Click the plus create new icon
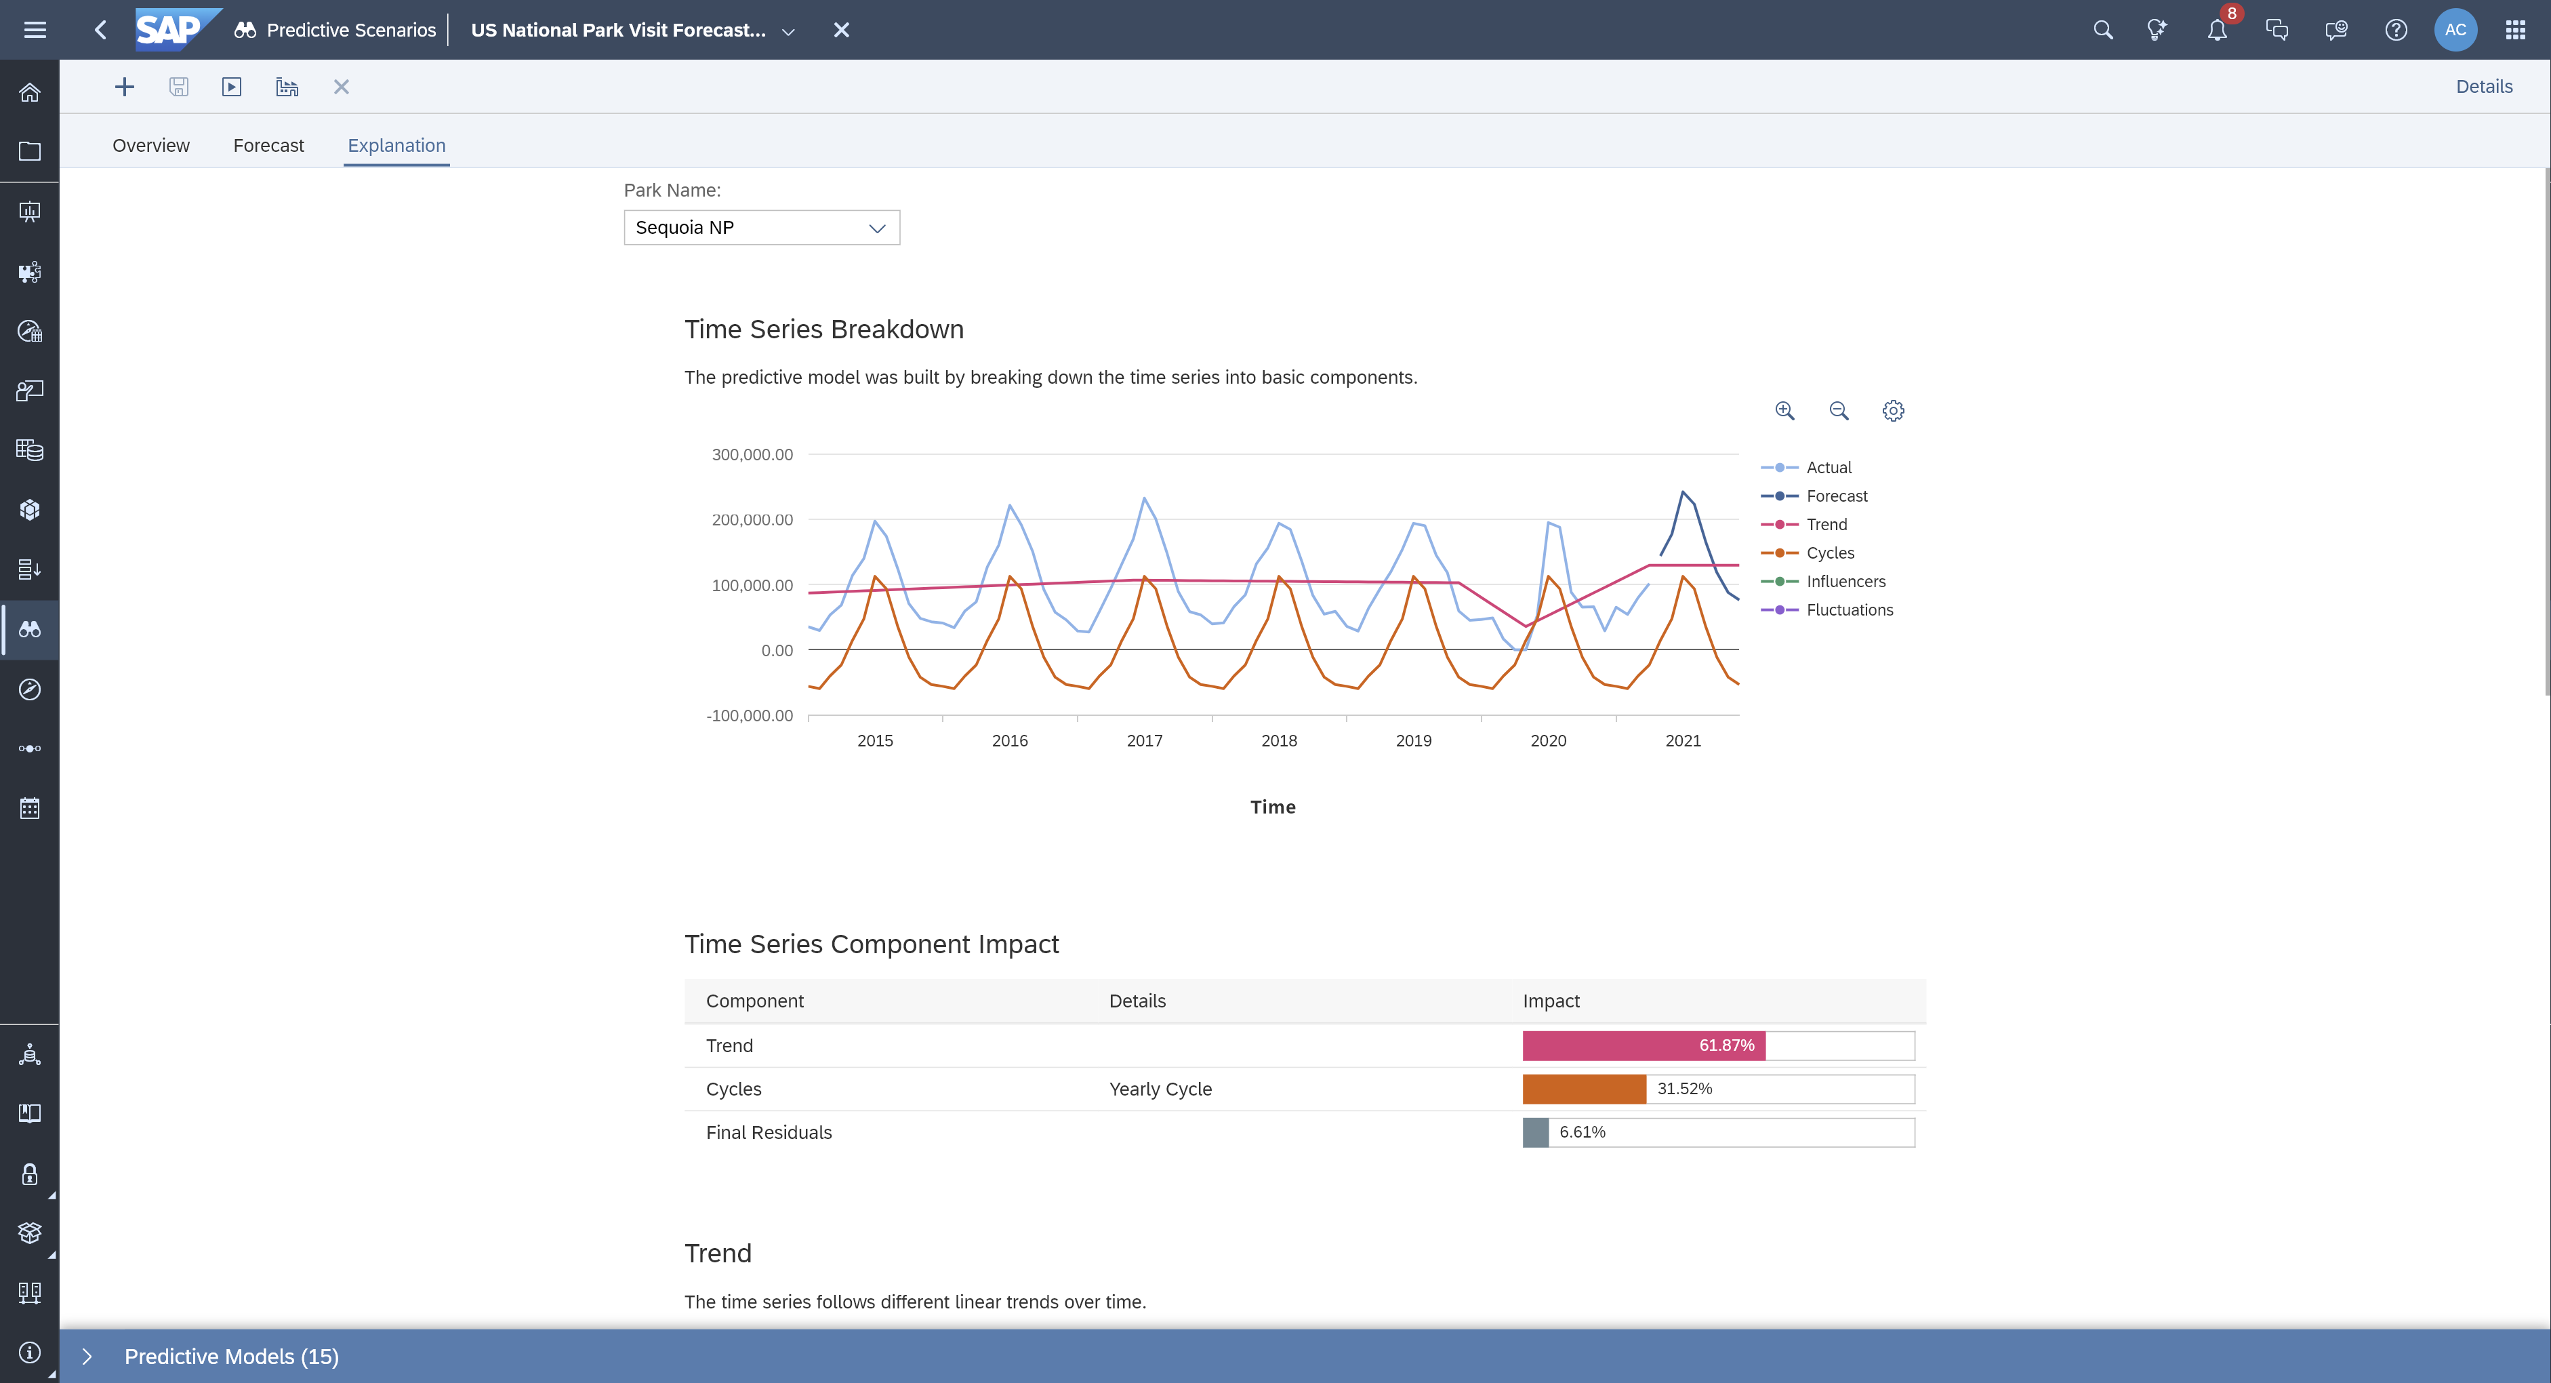This screenshot has height=1383, width=2551. pyautogui.click(x=124, y=87)
